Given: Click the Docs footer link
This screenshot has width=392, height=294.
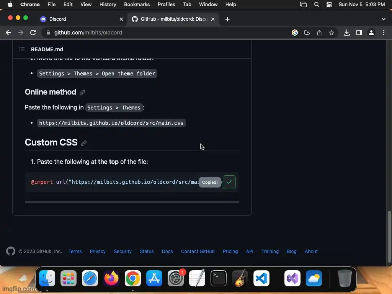Looking at the screenshot, I should tap(167, 251).
